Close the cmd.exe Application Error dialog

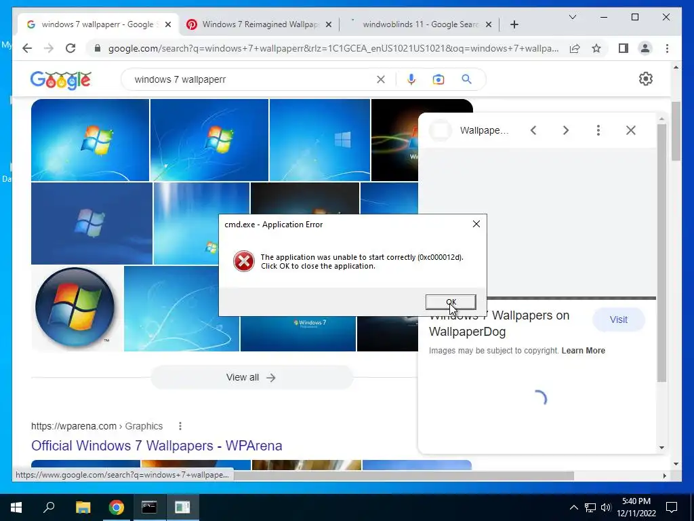[x=476, y=224]
